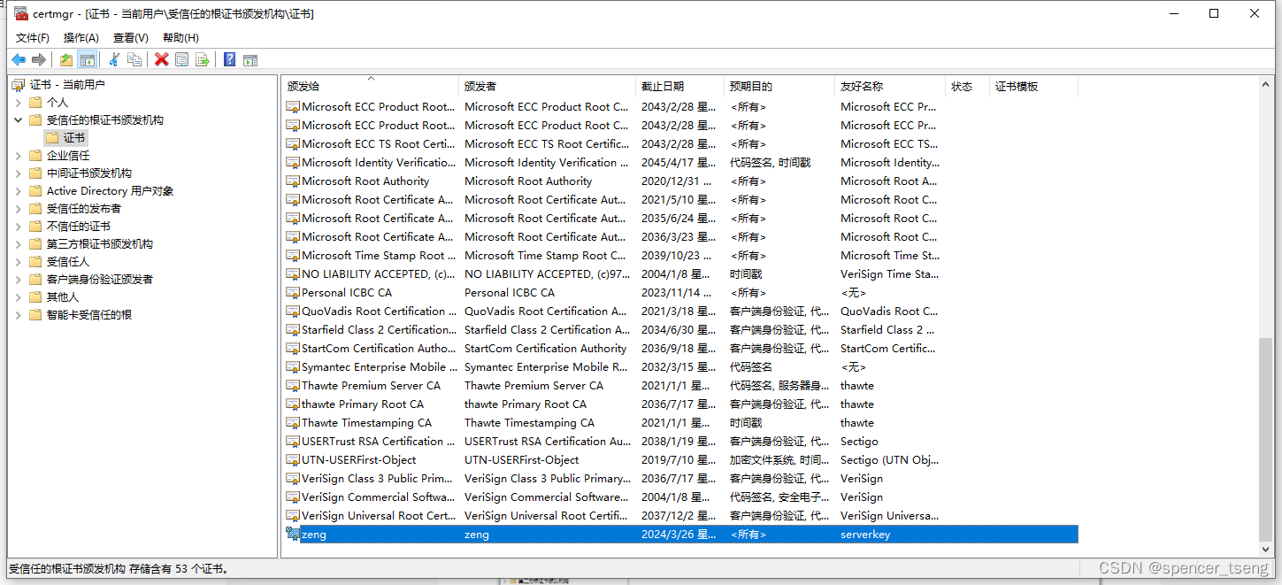1282x585 pixels.
Task: Sort by the 状态 column header
Action: coord(967,87)
